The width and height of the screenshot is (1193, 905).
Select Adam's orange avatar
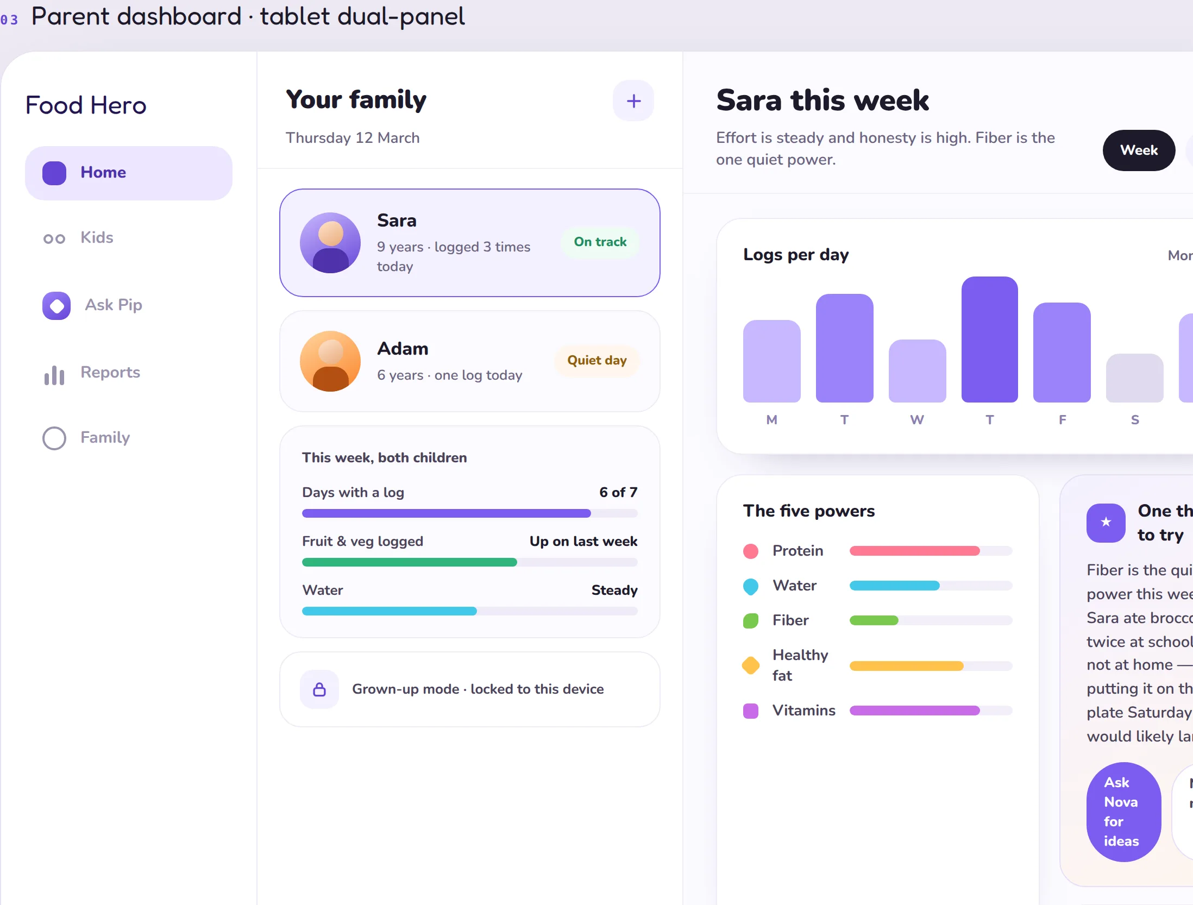click(x=330, y=361)
